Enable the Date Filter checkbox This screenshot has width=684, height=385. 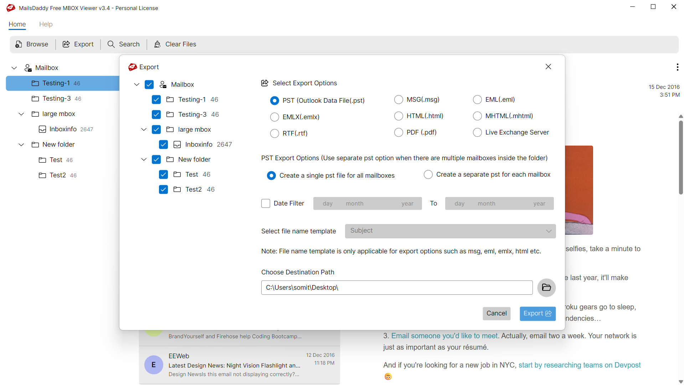266,203
